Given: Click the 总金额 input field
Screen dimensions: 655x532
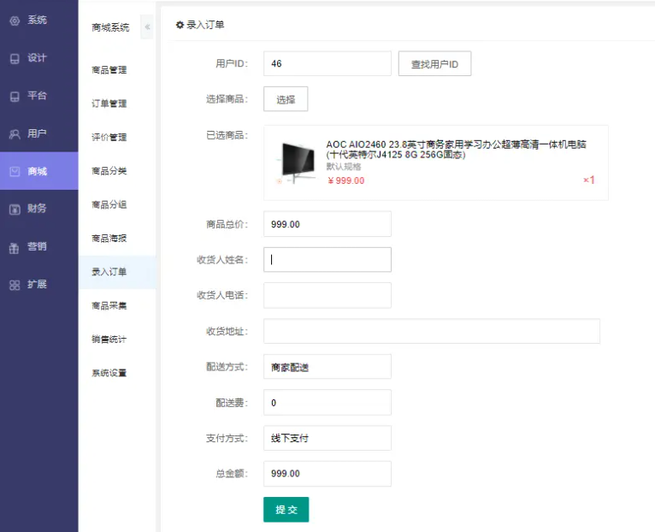Looking at the screenshot, I should (x=327, y=474).
